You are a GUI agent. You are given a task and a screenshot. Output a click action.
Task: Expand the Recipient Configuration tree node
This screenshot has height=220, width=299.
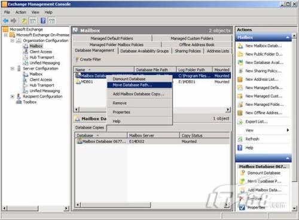(x=13, y=96)
